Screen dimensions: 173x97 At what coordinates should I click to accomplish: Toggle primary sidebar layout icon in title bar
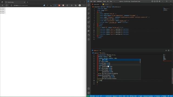(x=152, y=1)
